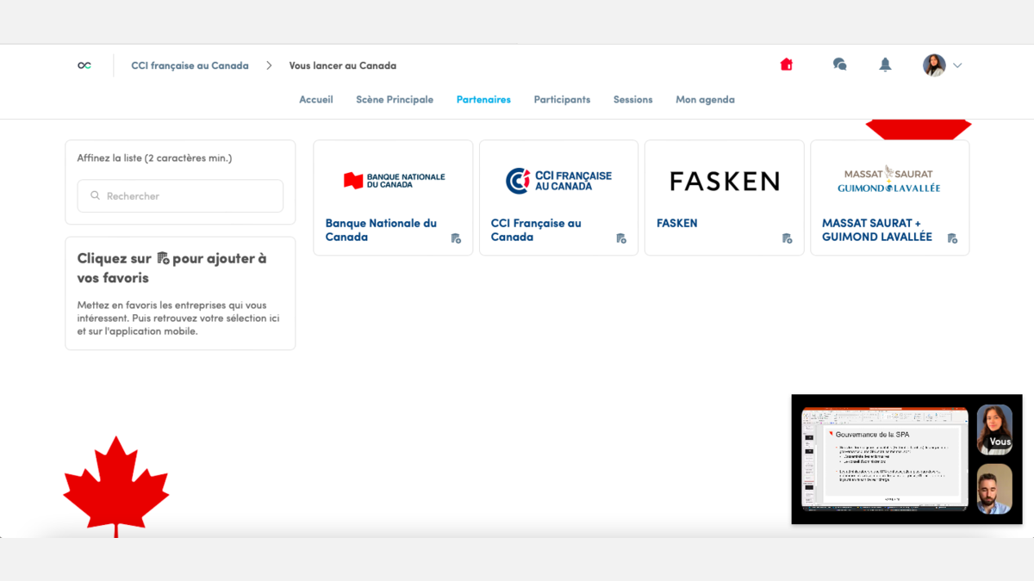1034x581 pixels.
Task: Click the platform logo in top-left corner
Action: (x=84, y=65)
